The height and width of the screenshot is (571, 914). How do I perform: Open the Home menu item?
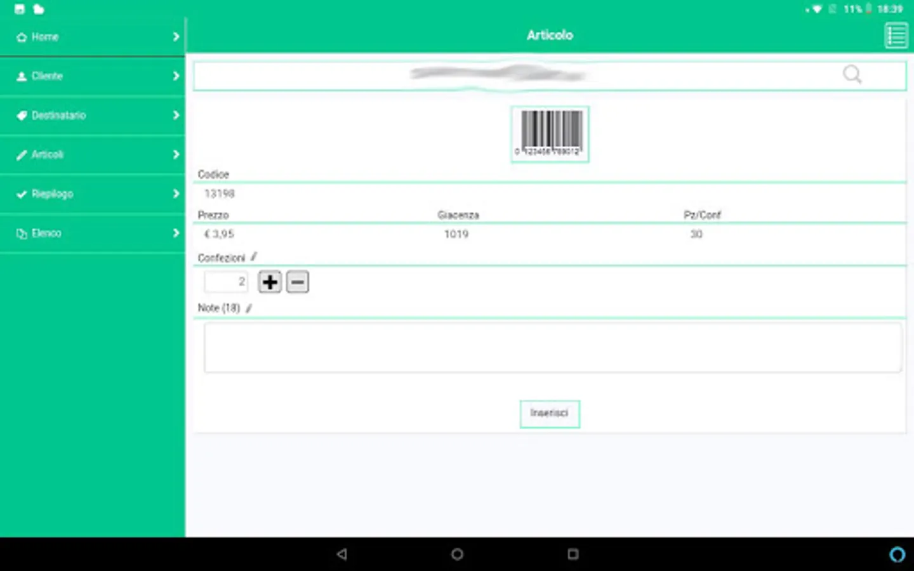point(93,37)
